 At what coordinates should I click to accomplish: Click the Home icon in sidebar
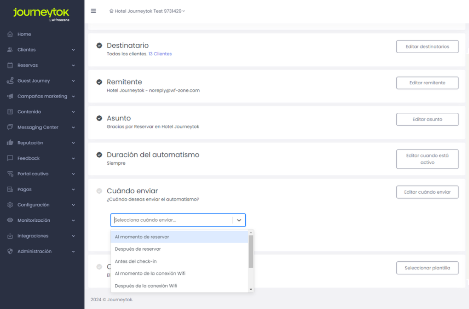[10, 34]
